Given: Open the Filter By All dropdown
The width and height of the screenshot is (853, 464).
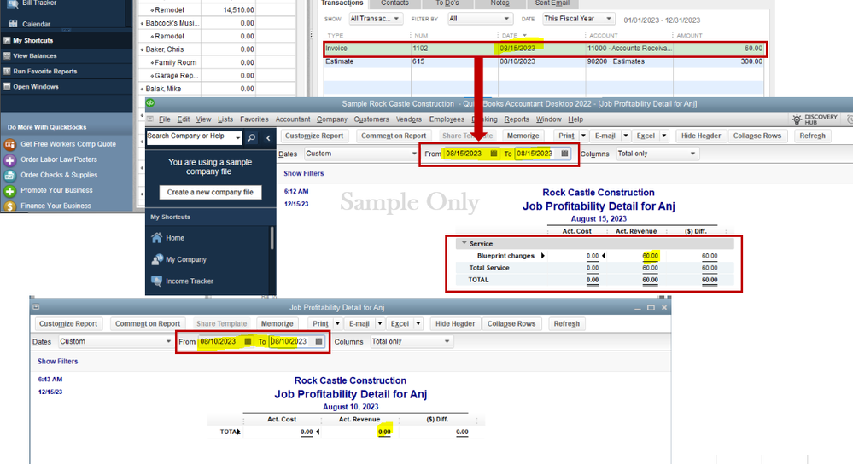Looking at the screenshot, I should [x=480, y=19].
